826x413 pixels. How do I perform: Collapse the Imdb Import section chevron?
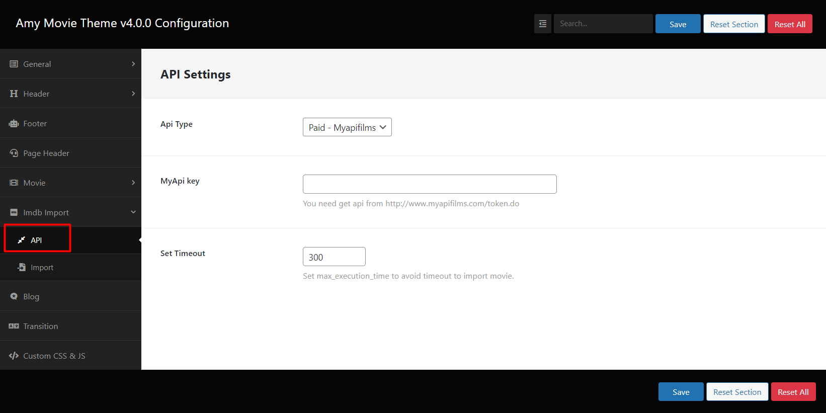pyautogui.click(x=133, y=212)
